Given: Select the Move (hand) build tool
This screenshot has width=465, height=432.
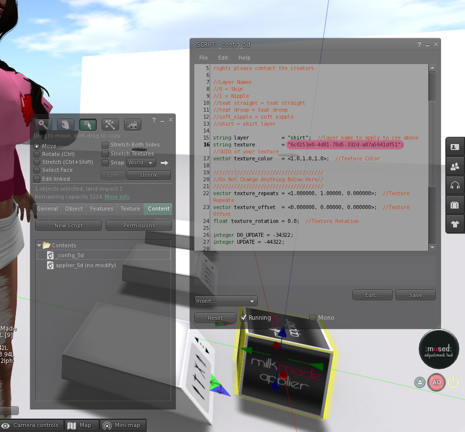Looking at the screenshot, I should tap(65, 125).
